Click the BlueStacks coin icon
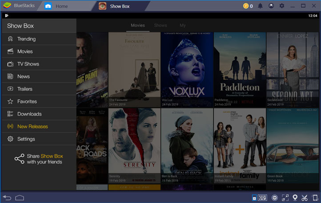This screenshot has width=321, height=203. tap(246, 6)
